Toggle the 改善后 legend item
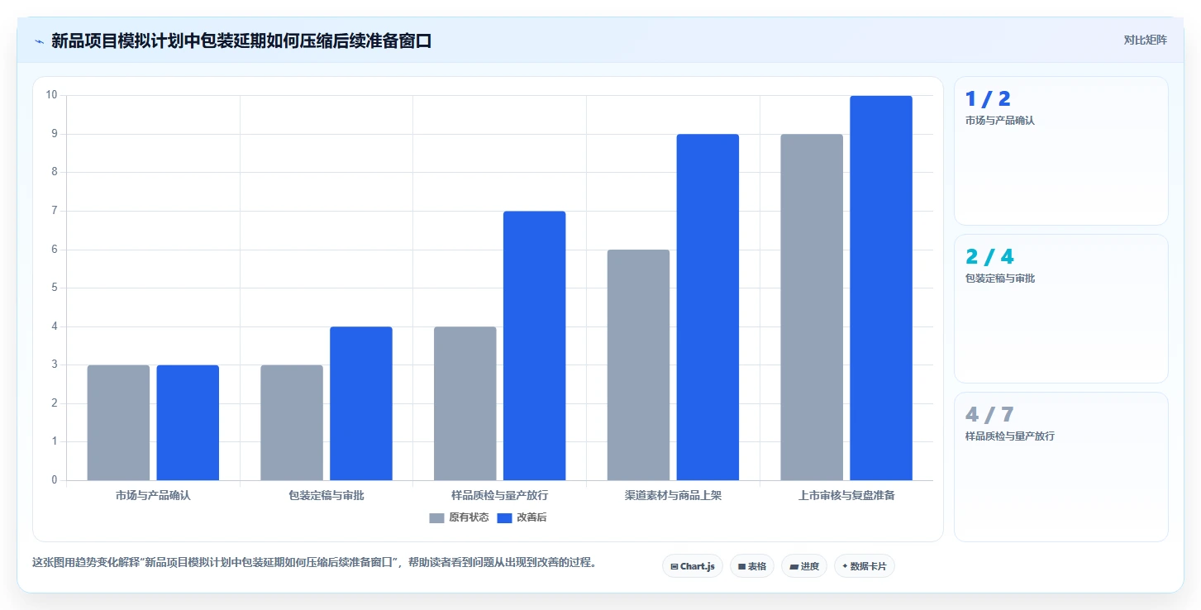The height and width of the screenshot is (610, 1201). click(x=522, y=517)
